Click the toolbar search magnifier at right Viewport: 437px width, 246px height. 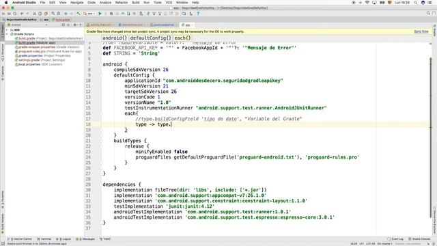pyautogui.click(x=428, y=13)
